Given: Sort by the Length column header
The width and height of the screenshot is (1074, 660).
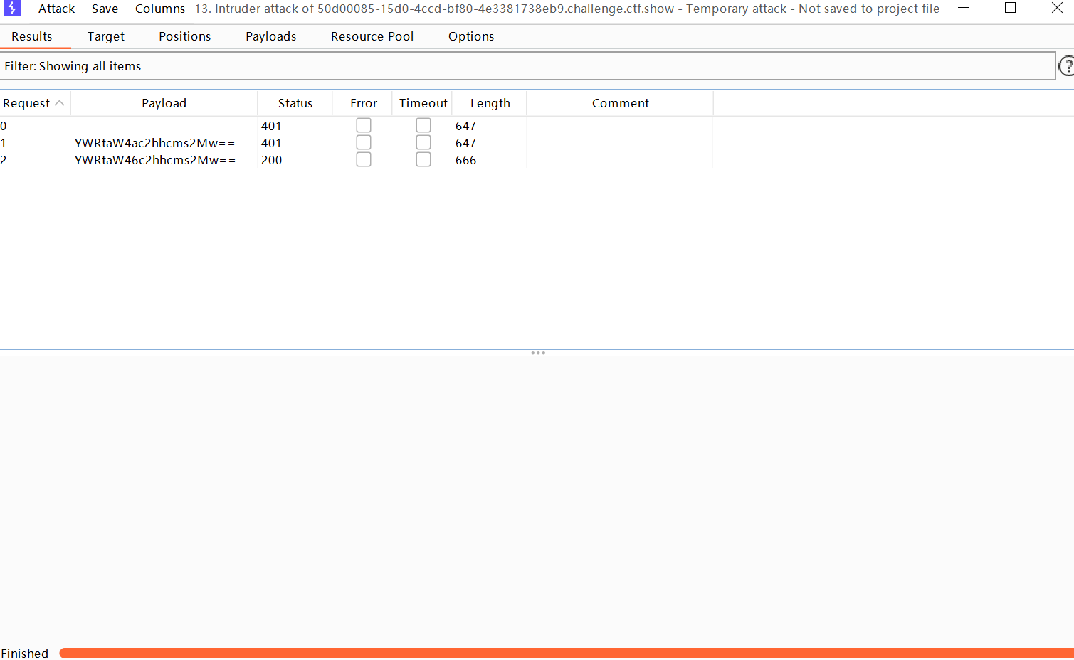Looking at the screenshot, I should [x=490, y=103].
